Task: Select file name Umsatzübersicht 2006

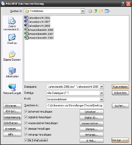Action: (x=41, y=30)
